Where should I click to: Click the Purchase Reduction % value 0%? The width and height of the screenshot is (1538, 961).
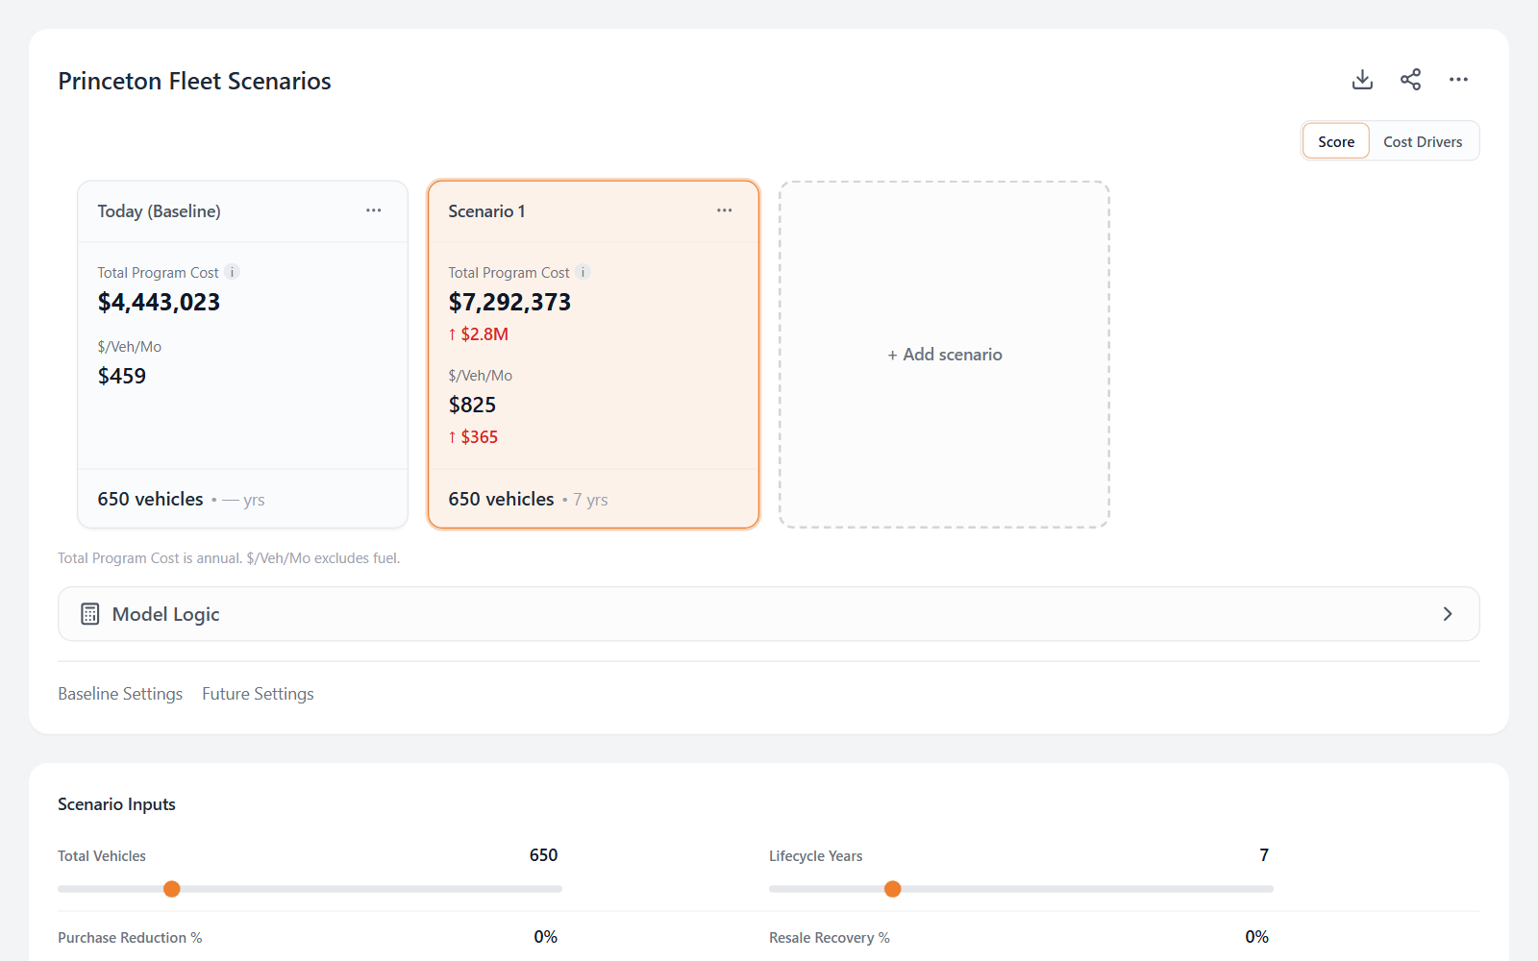click(545, 937)
